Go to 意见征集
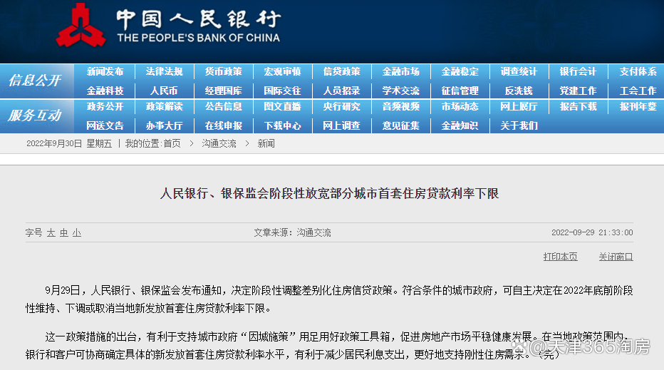 [401, 125]
